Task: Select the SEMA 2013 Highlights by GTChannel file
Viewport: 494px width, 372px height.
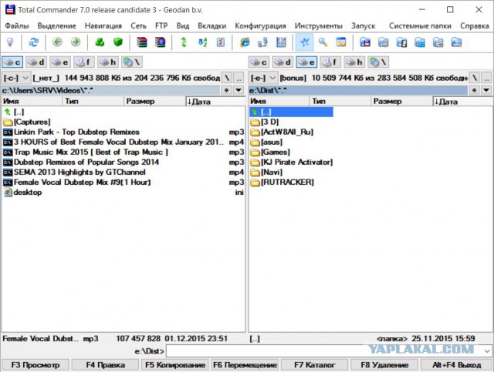Action: 123,173
